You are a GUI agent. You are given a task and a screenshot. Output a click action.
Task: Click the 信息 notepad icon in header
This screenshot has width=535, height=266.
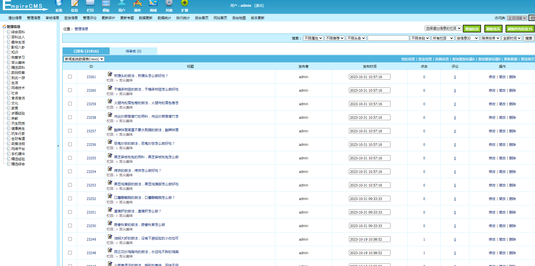tap(75, 3)
